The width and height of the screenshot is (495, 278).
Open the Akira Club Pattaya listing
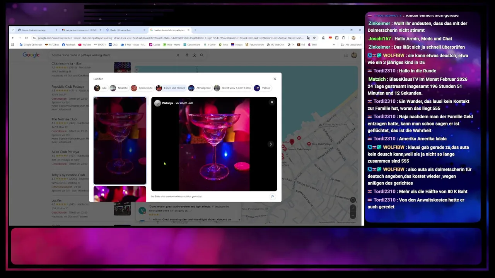tap(65, 152)
